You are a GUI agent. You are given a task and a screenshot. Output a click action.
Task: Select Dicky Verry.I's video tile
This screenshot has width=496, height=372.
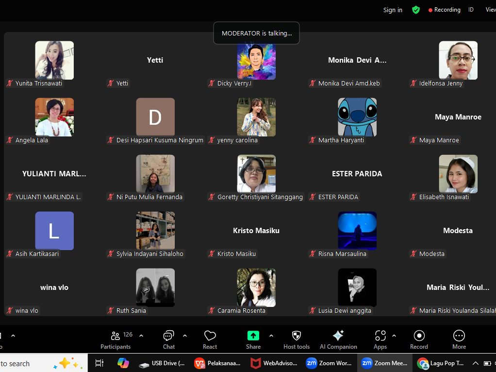[x=256, y=61]
